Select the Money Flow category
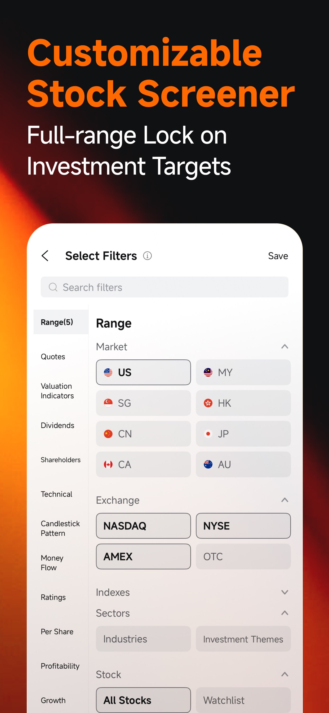This screenshot has width=329, height=713. [x=52, y=563]
